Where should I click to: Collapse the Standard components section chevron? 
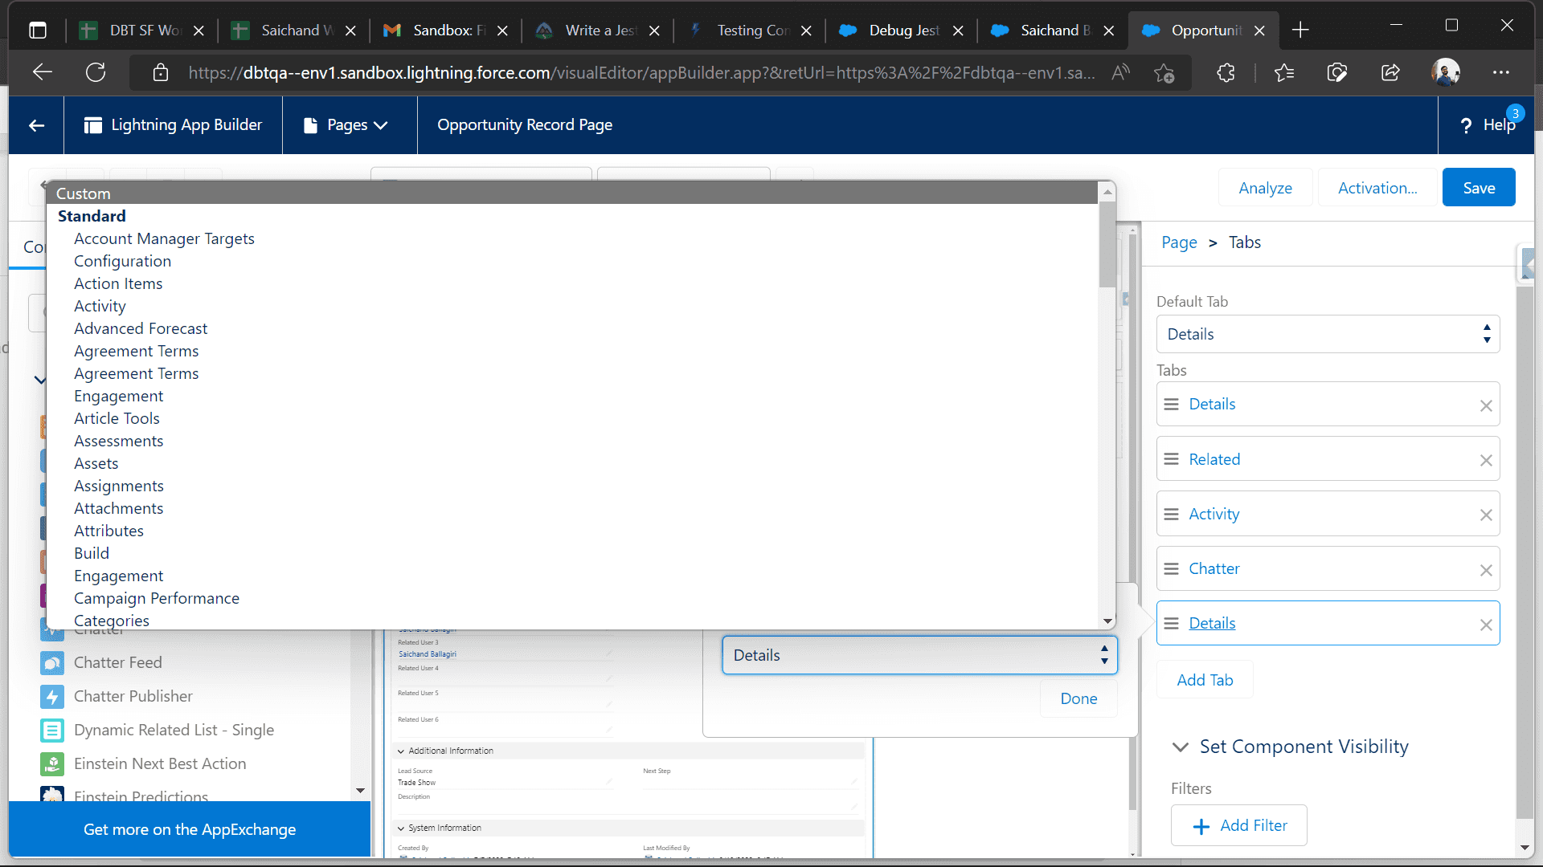(x=39, y=380)
